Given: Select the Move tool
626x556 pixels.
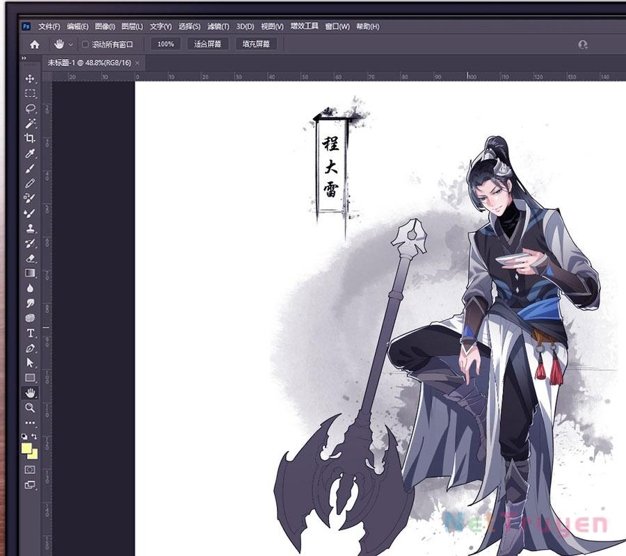Looking at the screenshot, I should 30,79.
